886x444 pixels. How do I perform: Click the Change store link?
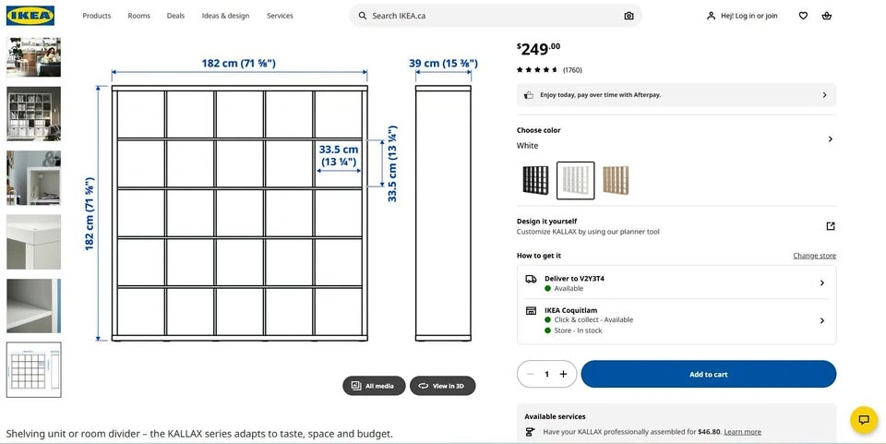pyautogui.click(x=814, y=256)
